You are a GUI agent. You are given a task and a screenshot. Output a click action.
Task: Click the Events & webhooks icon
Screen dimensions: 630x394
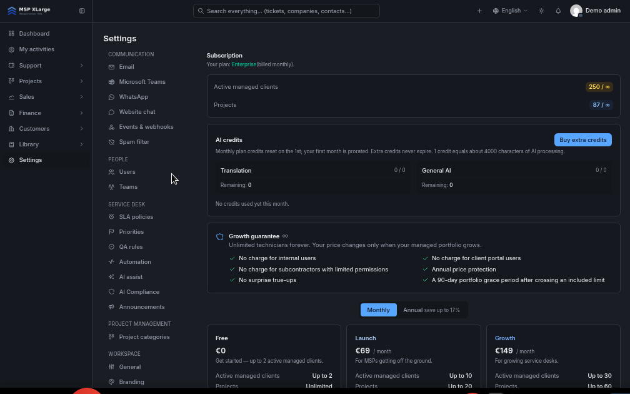(111, 127)
